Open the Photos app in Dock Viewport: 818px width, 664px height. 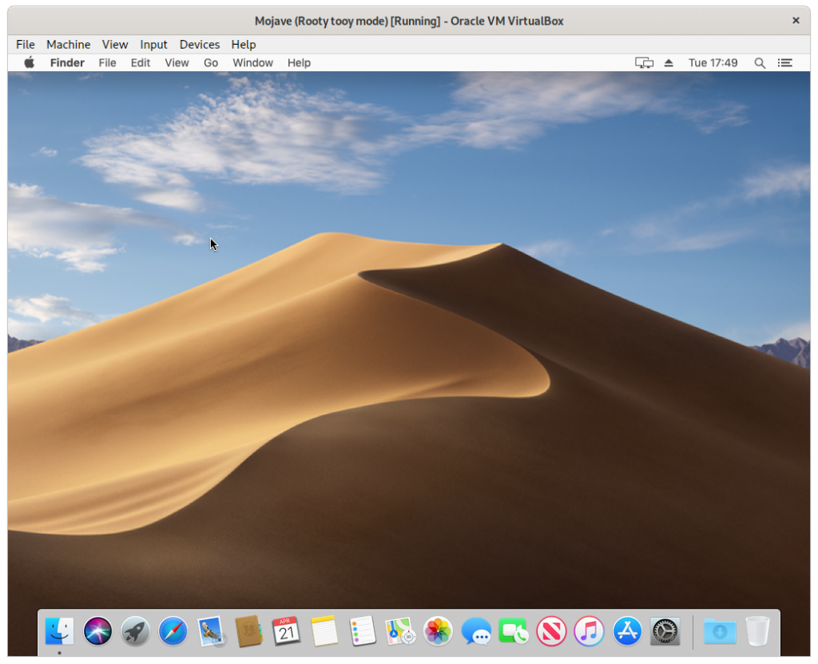pyautogui.click(x=438, y=631)
